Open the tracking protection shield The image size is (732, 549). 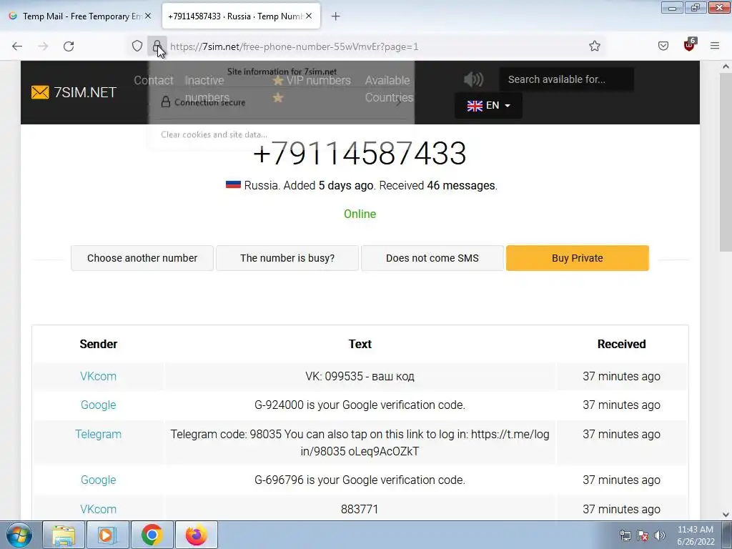pyautogui.click(x=137, y=46)
